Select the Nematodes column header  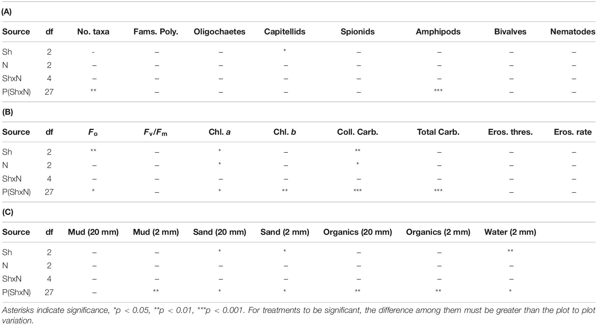[x=573, y=32]
